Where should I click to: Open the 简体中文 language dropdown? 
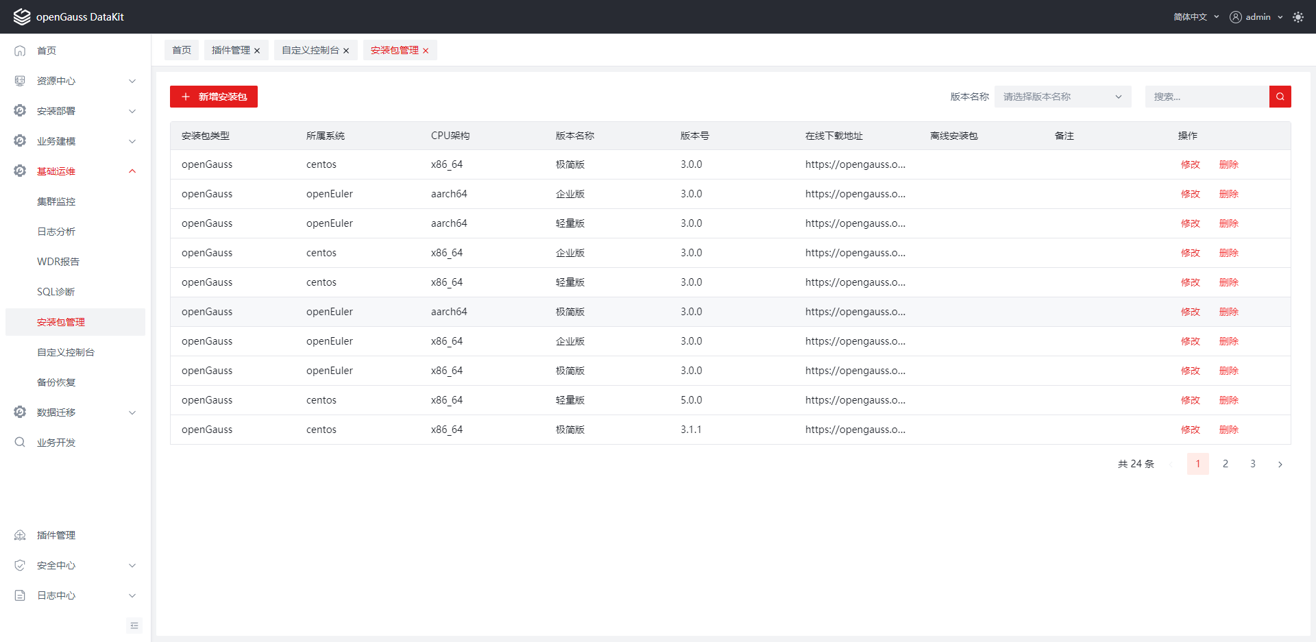(x=1195, y=17)
